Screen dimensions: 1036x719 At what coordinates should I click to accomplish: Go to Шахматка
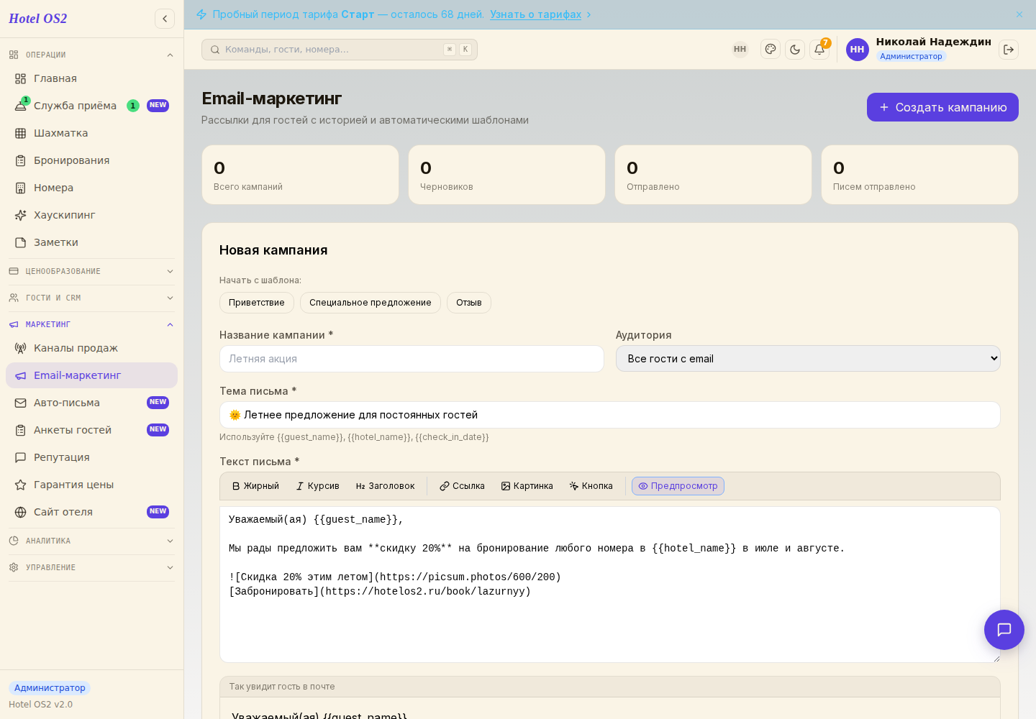[91, 133]
